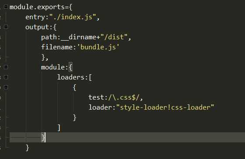Click the "style-loader!css-loader" string
The image size is (245, 159).
point(165,107)
